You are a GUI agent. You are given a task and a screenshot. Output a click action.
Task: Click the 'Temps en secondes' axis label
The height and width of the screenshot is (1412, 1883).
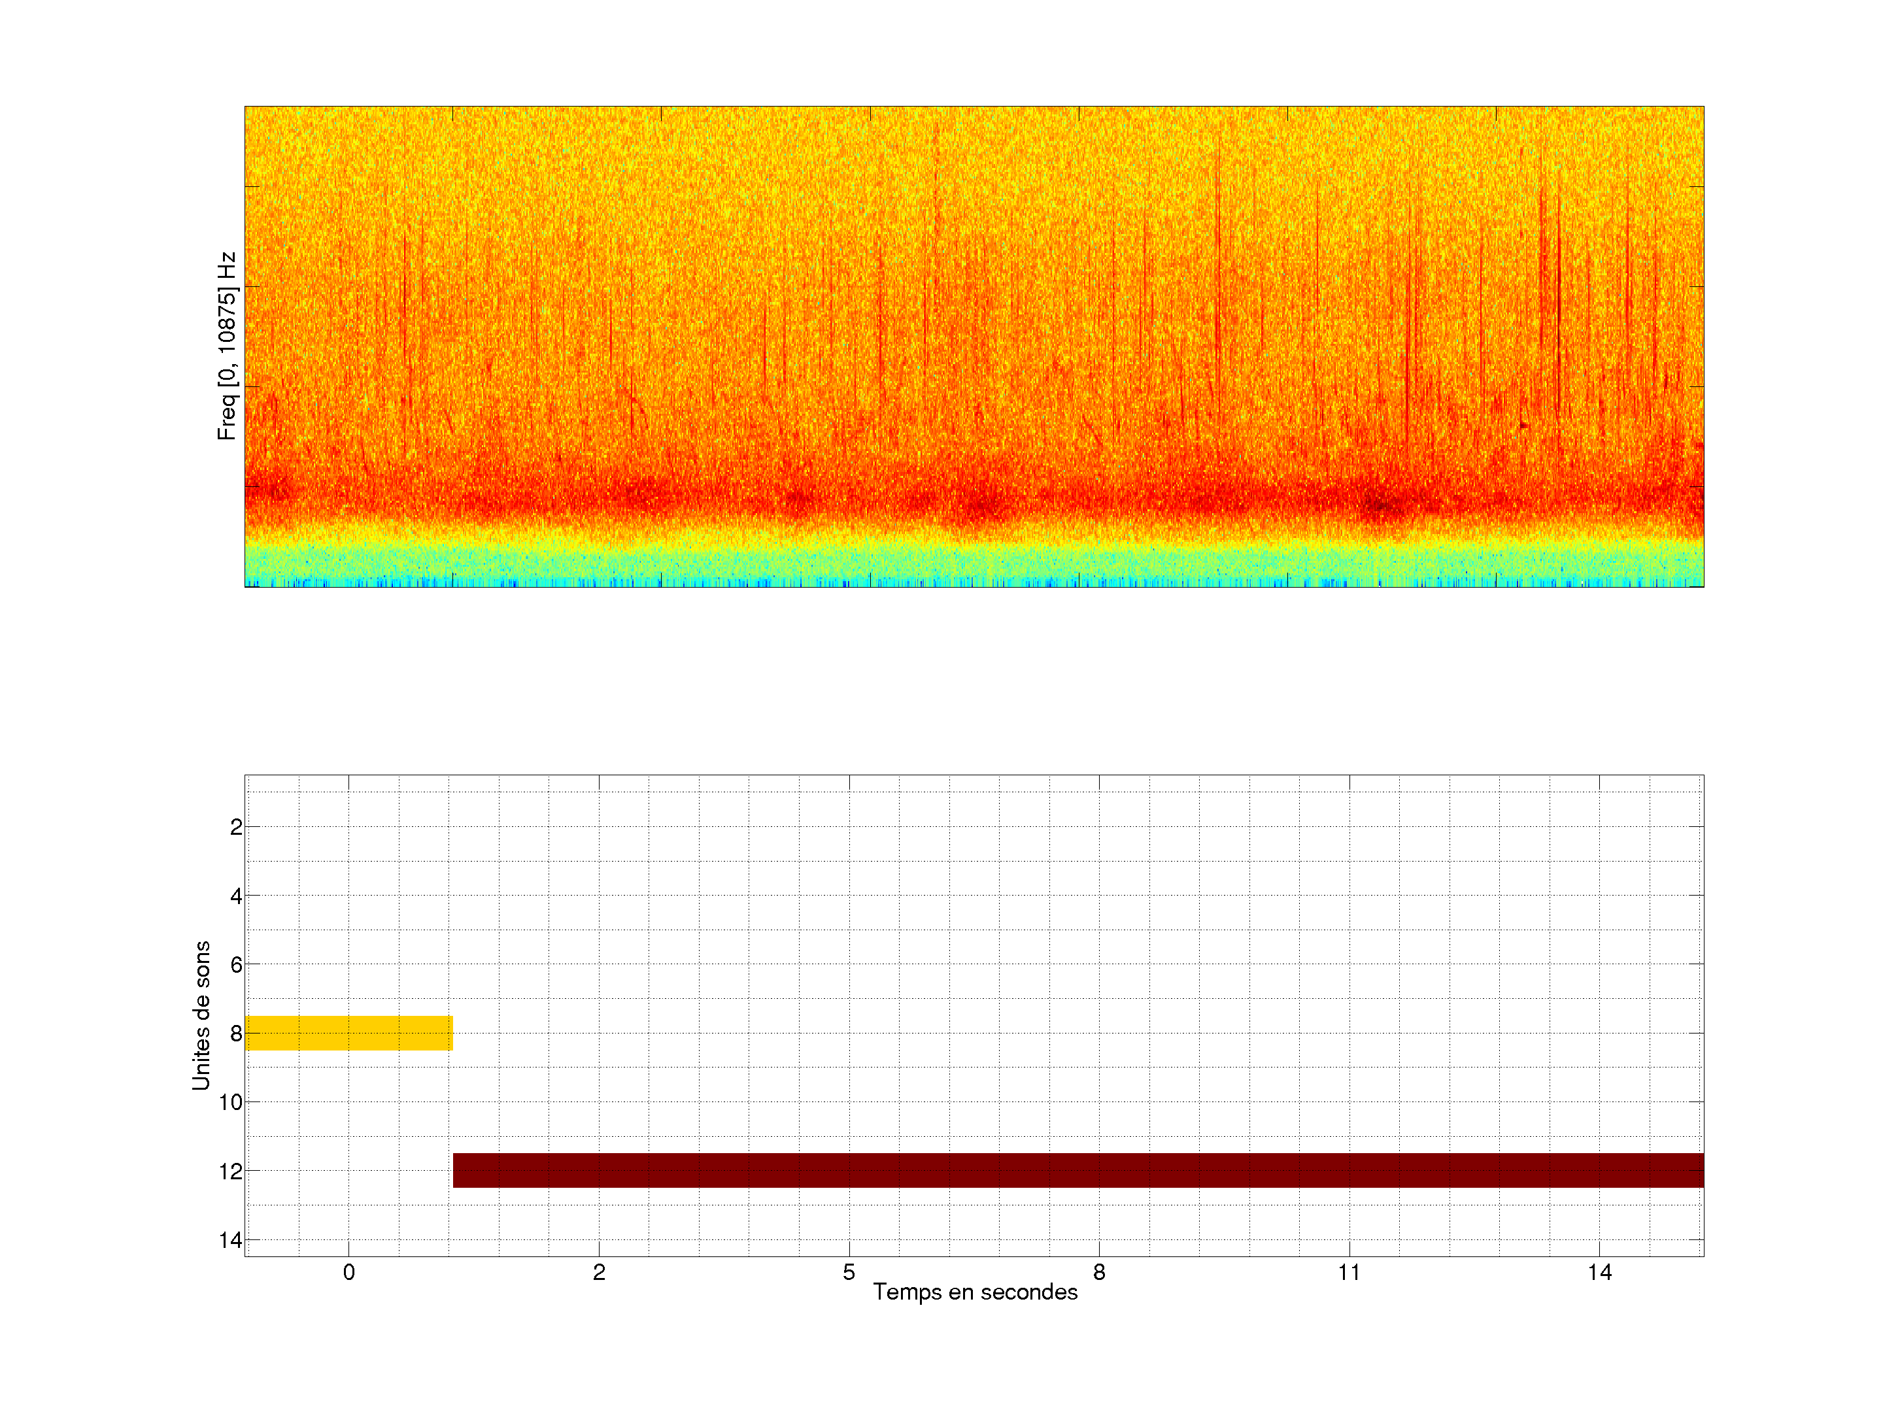tap(975, 1292)
